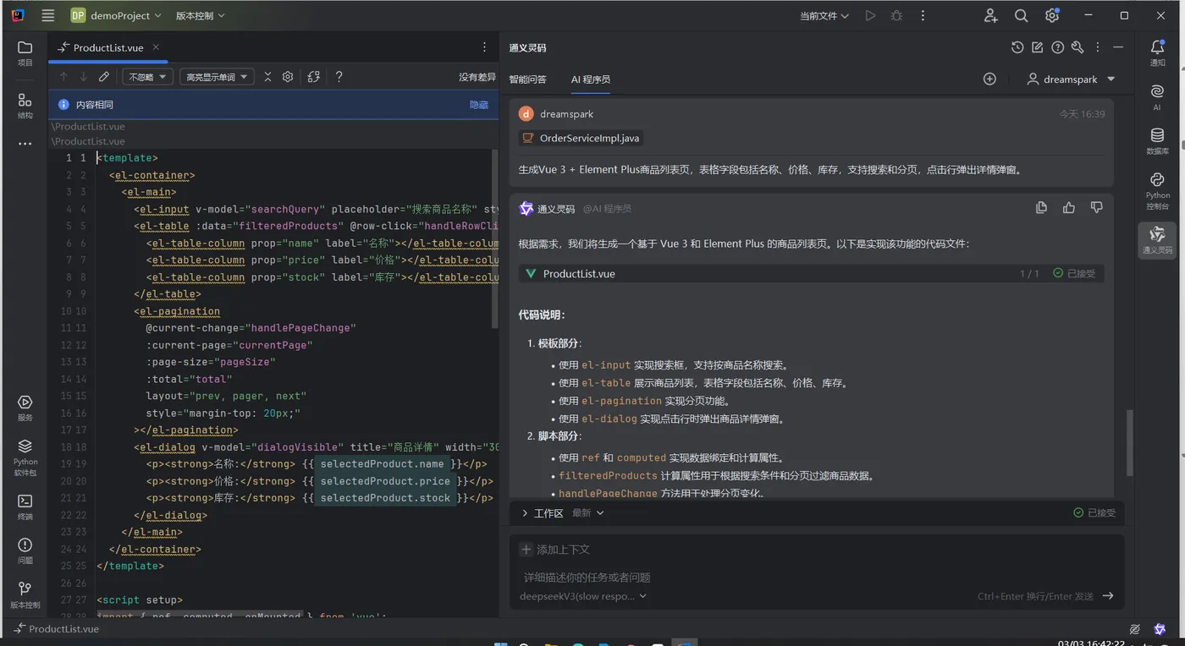Open Search Everywhere magnifier icon

[x=1022, y=15]
